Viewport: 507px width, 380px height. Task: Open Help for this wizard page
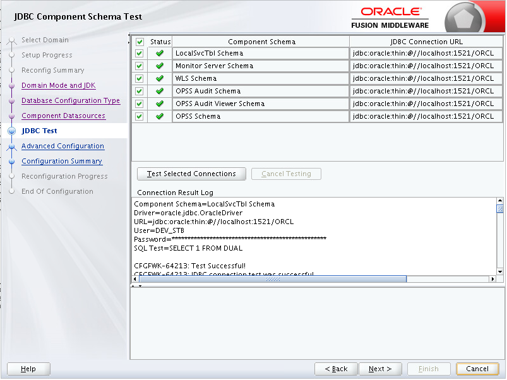click(x=28, y=369)
